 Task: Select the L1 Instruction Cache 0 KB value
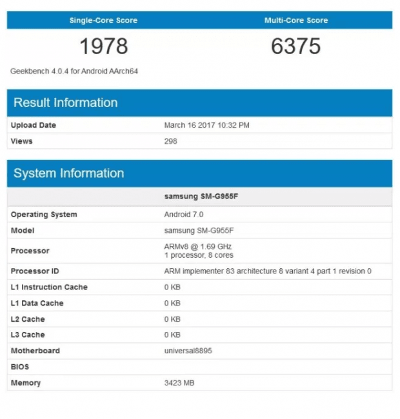point(172,287)
